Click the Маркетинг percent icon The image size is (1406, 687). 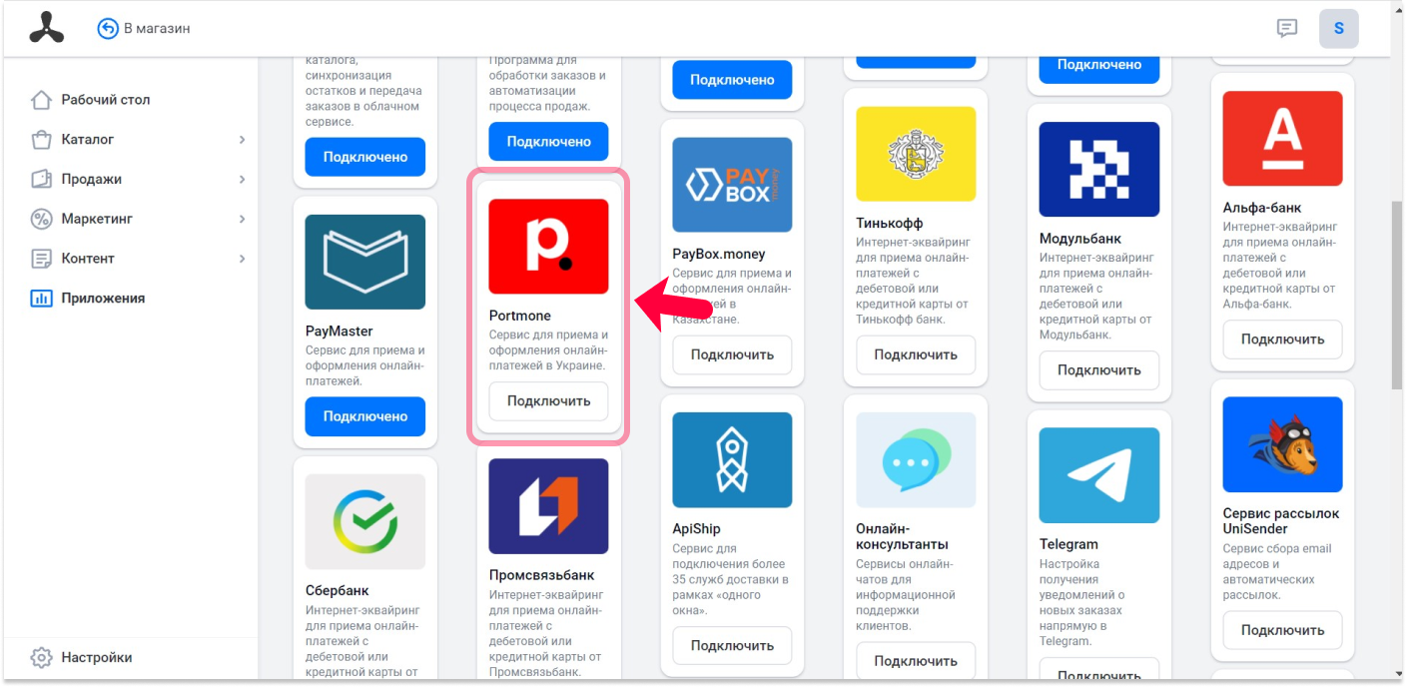pyautogui.click(x=41, y=219)
